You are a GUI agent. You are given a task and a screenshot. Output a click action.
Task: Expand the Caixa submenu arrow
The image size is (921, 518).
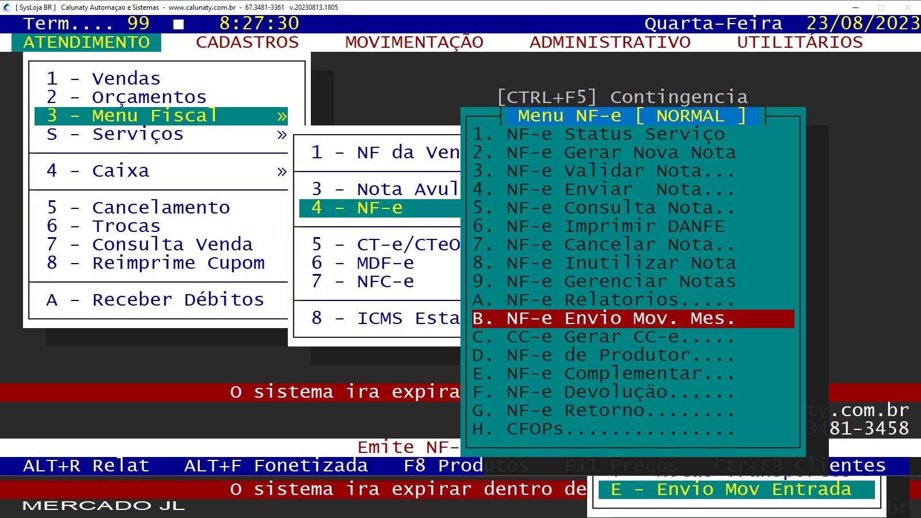(x=281, y=171)
